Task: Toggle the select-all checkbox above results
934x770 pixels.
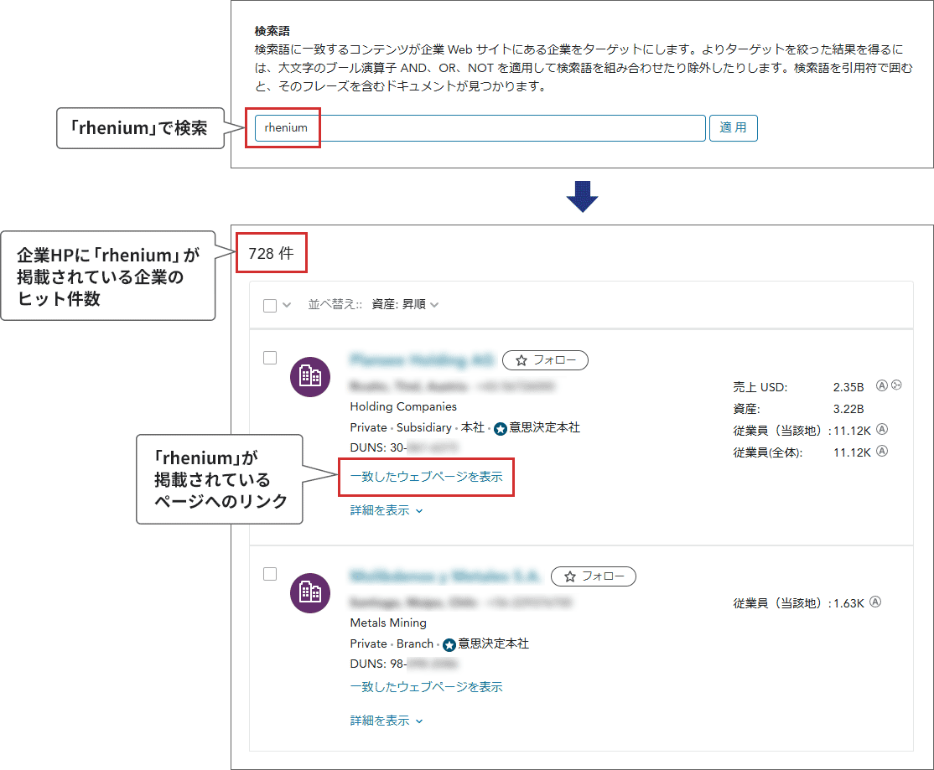Action: click(270, 305)
